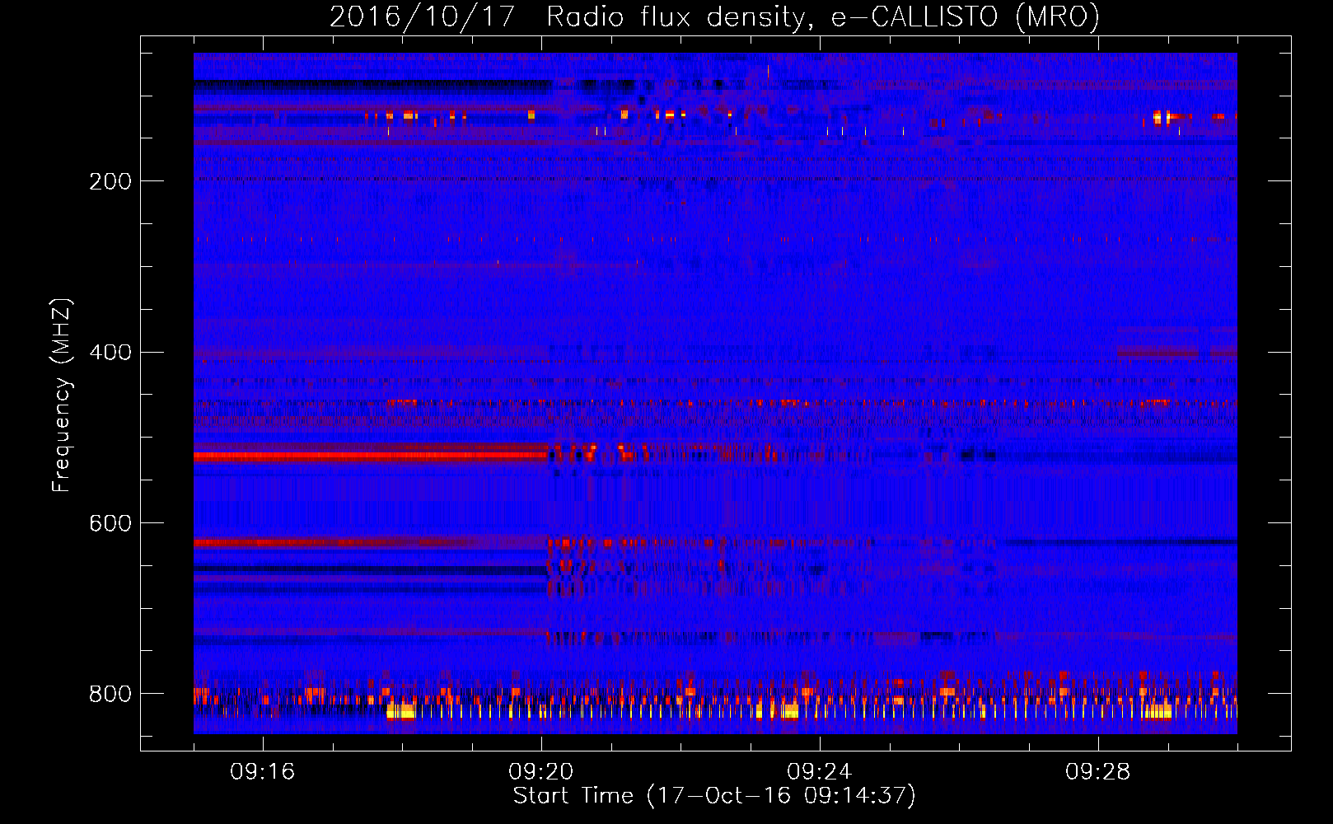The image size is (1333, 824).
Task: Click the '800' frequency axis label
Action: tap(110, 694)
